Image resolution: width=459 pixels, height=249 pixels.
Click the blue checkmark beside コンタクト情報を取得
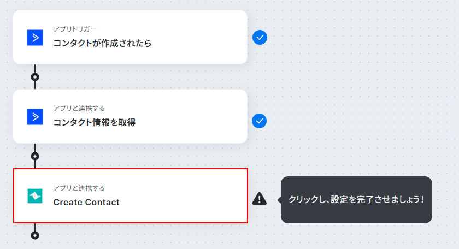260,121
